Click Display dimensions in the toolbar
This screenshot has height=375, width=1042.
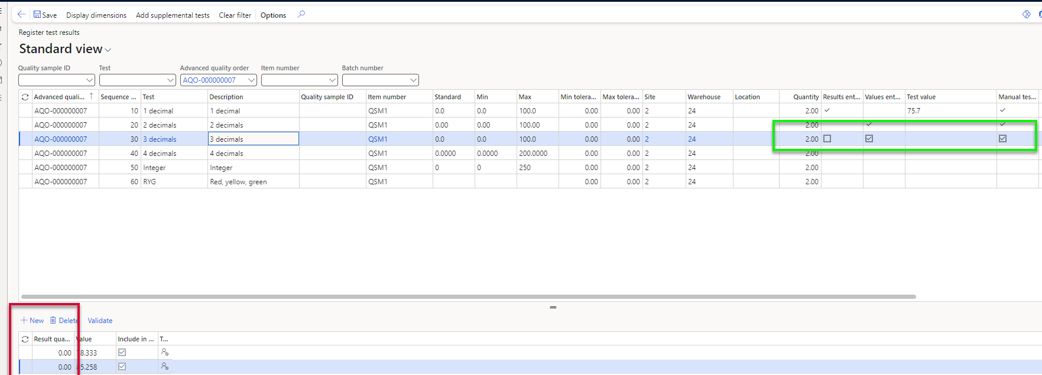[96, 15]
